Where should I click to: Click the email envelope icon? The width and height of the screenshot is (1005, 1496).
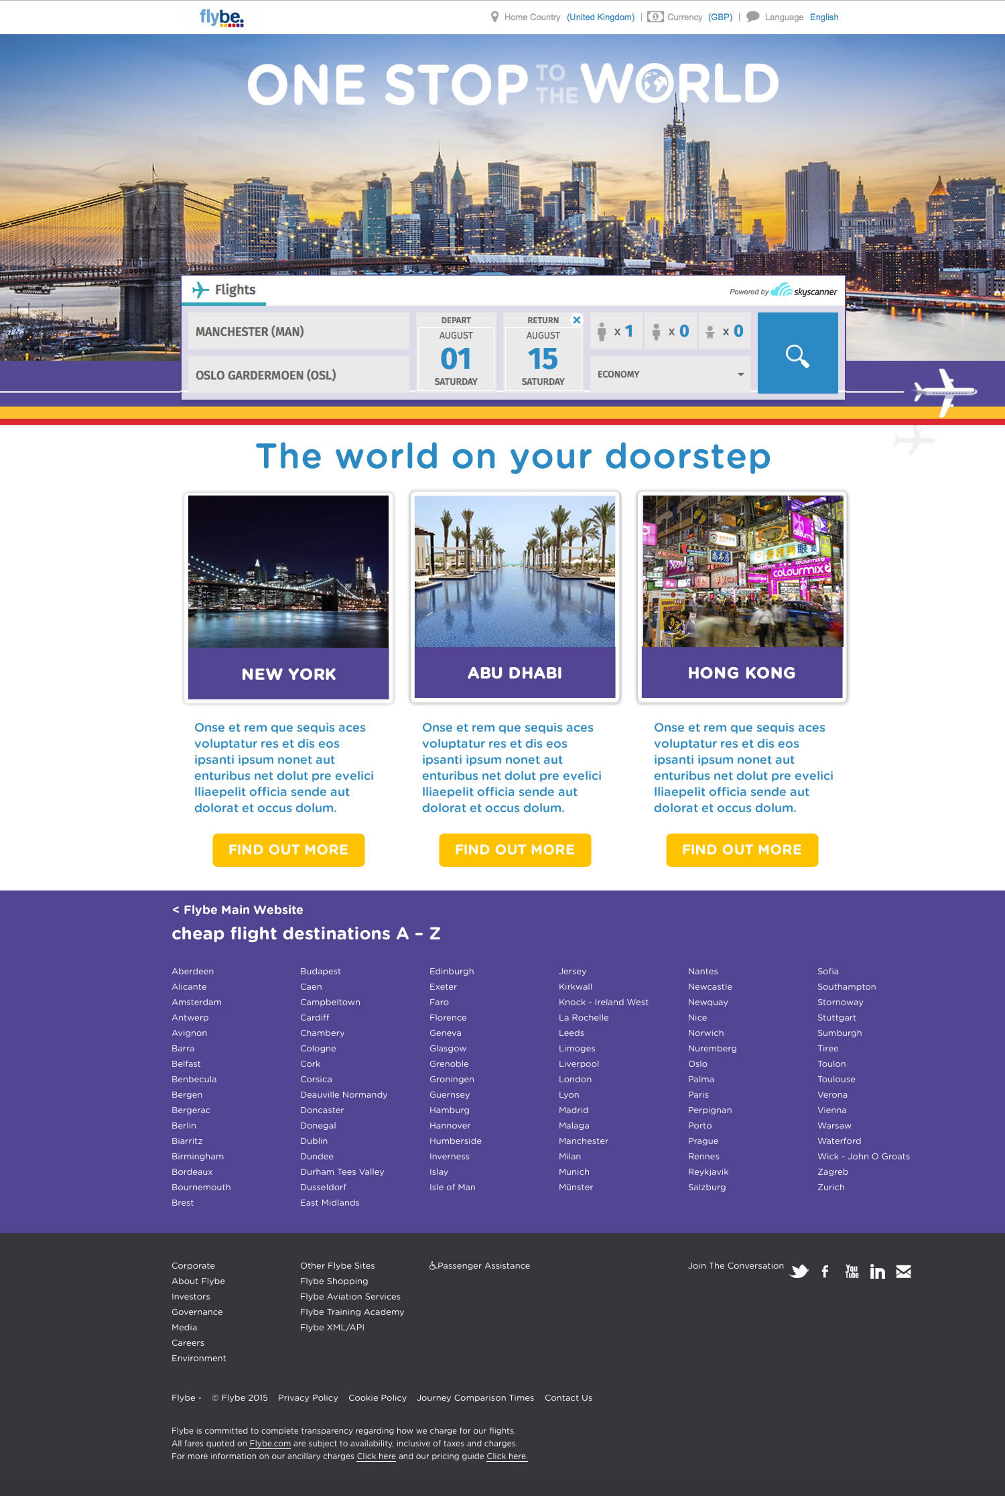(903, 1271)
